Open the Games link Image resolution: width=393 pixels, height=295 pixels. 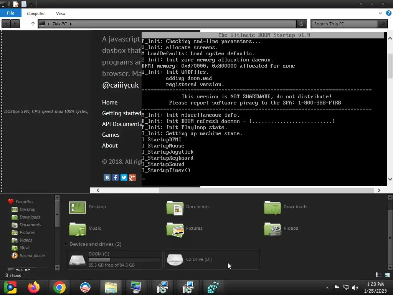[x=111, y=135]
